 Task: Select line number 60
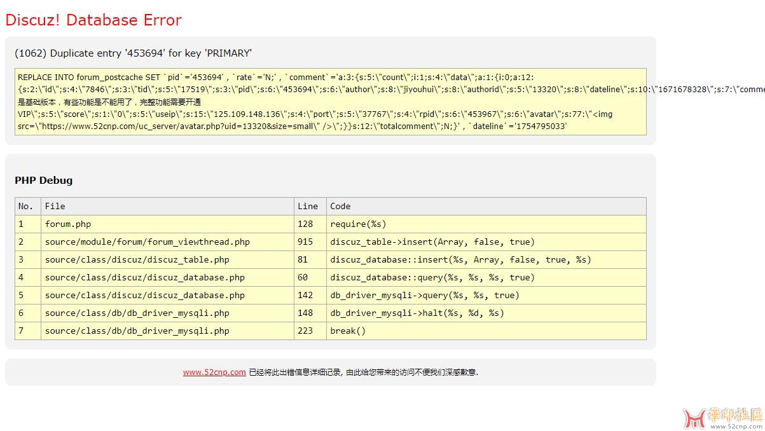(310, 277)
